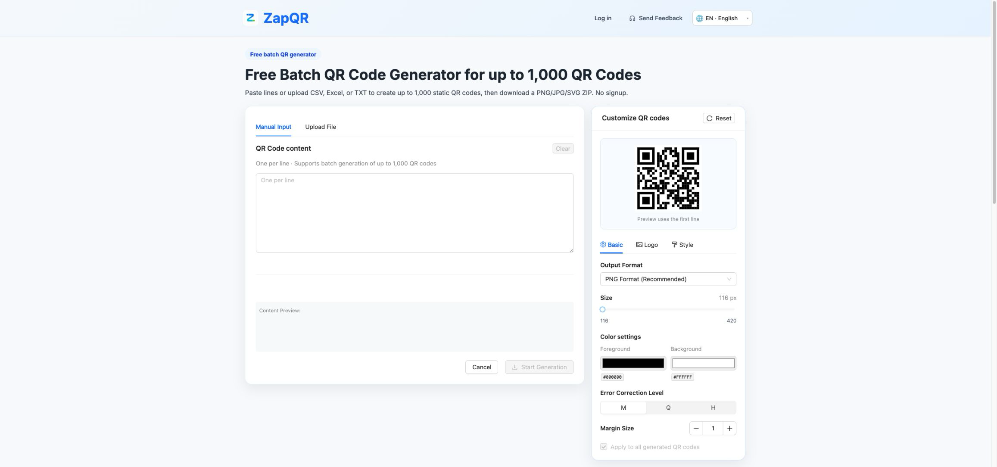Click the ZapQR logo icon
The image size is (997, 467).
pos(251,18)
